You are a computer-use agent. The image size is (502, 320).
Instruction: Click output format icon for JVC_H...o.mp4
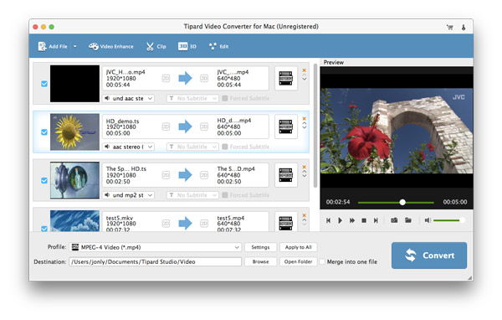click(286, 79)
